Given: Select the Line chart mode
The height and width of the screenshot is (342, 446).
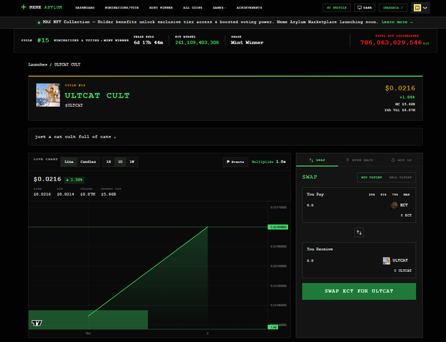Looking at the screenshot, I should pyautogui.click(x=69, y=162).
